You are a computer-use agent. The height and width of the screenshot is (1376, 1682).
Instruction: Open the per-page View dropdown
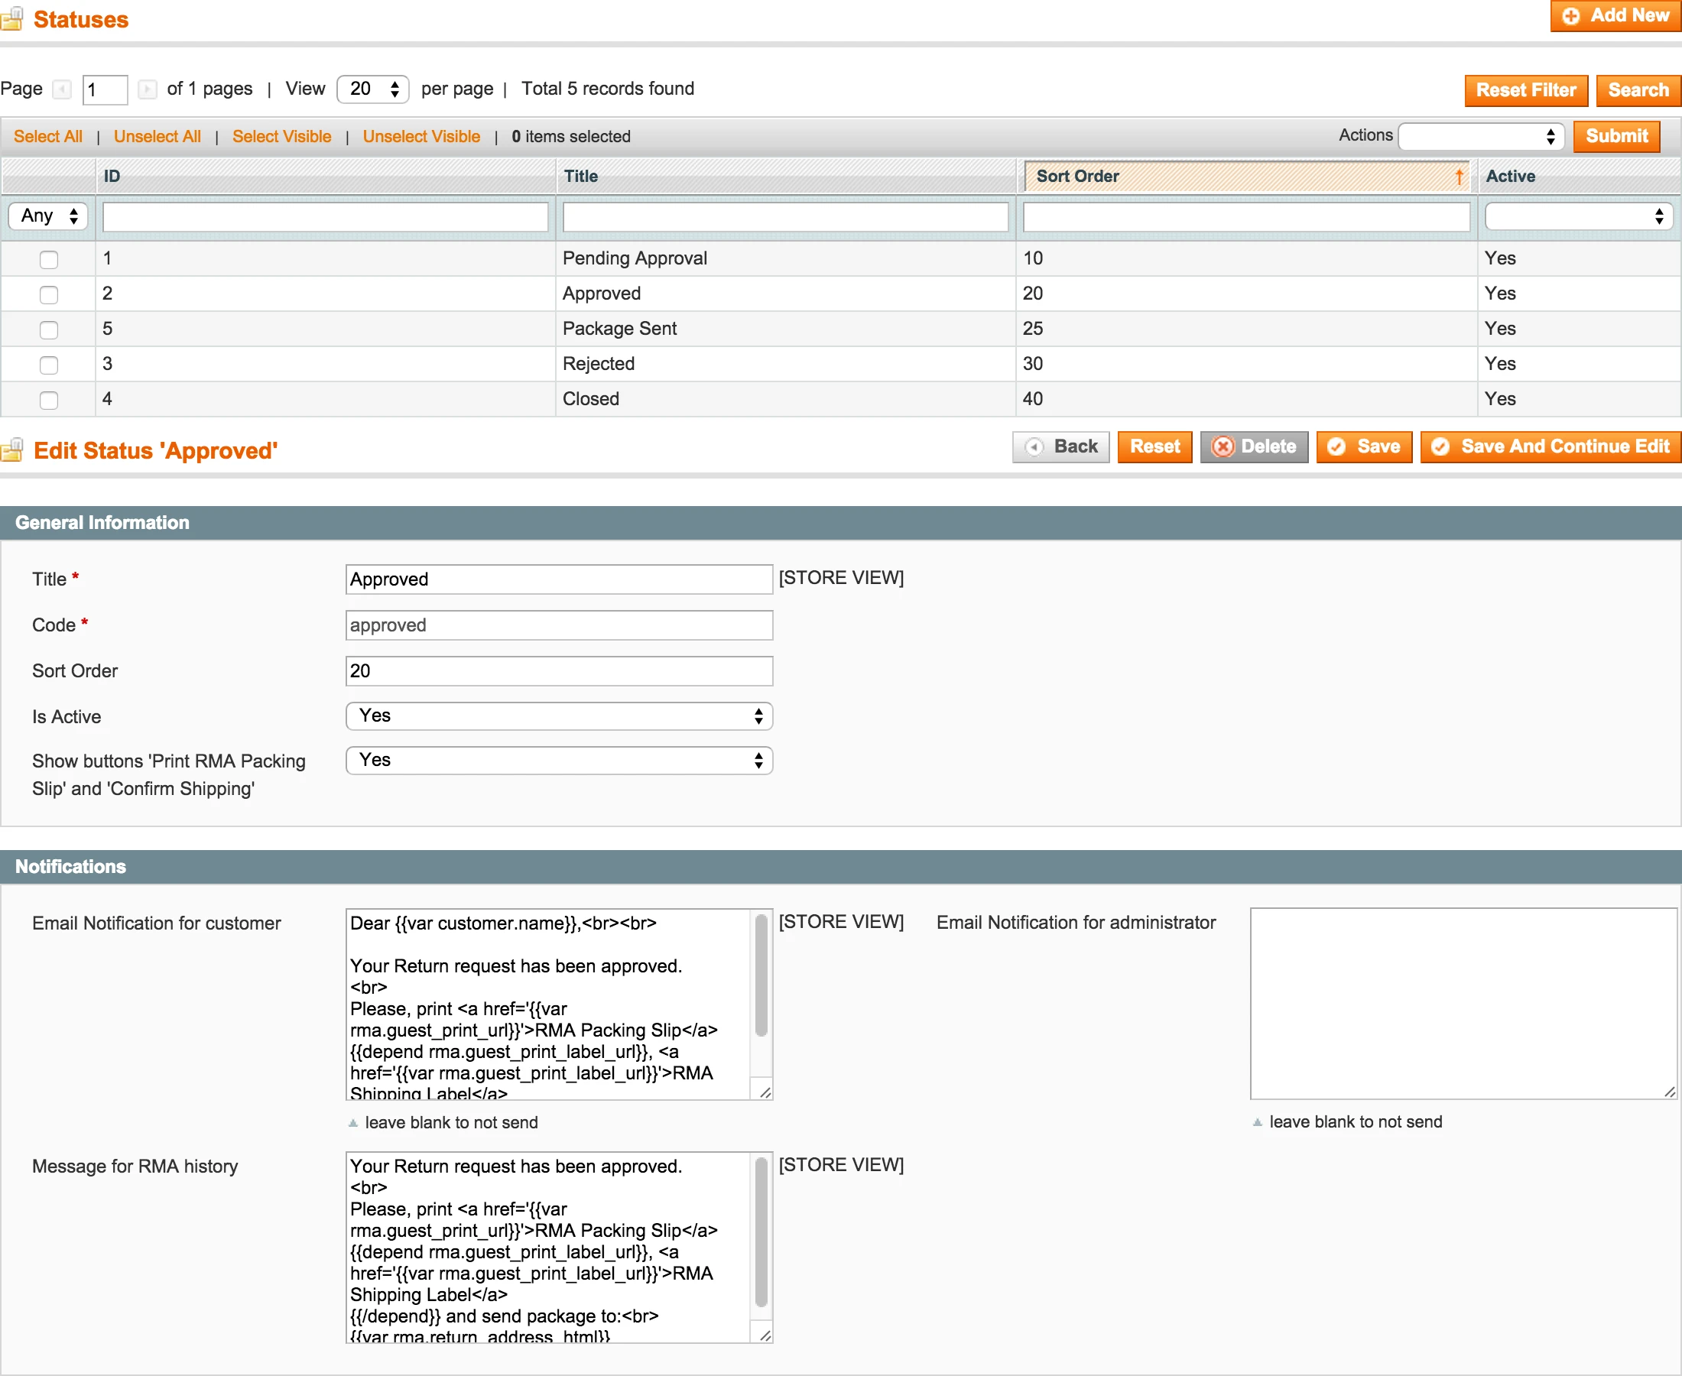(x=372, y=89)
